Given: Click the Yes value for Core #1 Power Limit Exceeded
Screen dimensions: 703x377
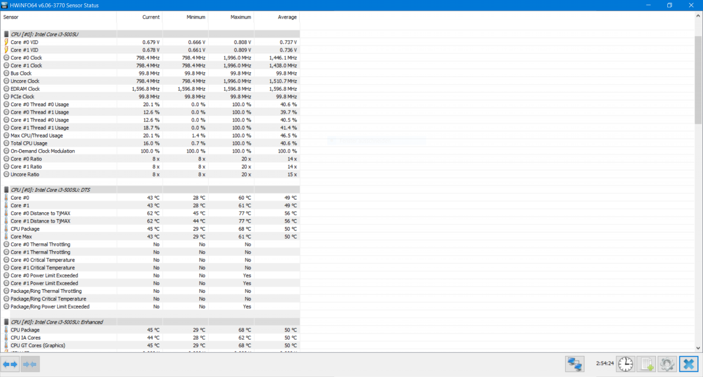Looking at the screenshot, I should [x=247, y=283].
